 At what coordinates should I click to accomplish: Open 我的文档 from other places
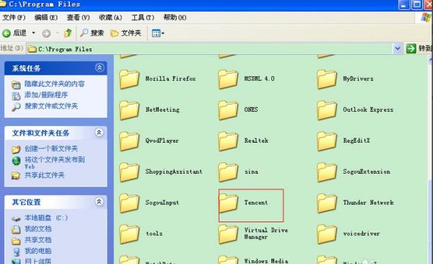click(x=38, y=229)
